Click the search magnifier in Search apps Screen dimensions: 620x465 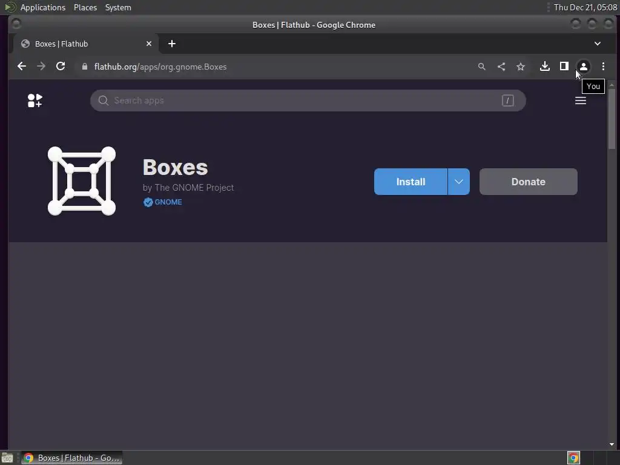[x=103, y=101]
